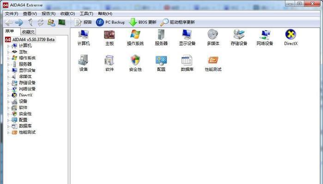The height and width of the screenshot is (184, 323).
Task: Select 软件 in the tree
Action: tap(23, 108)
